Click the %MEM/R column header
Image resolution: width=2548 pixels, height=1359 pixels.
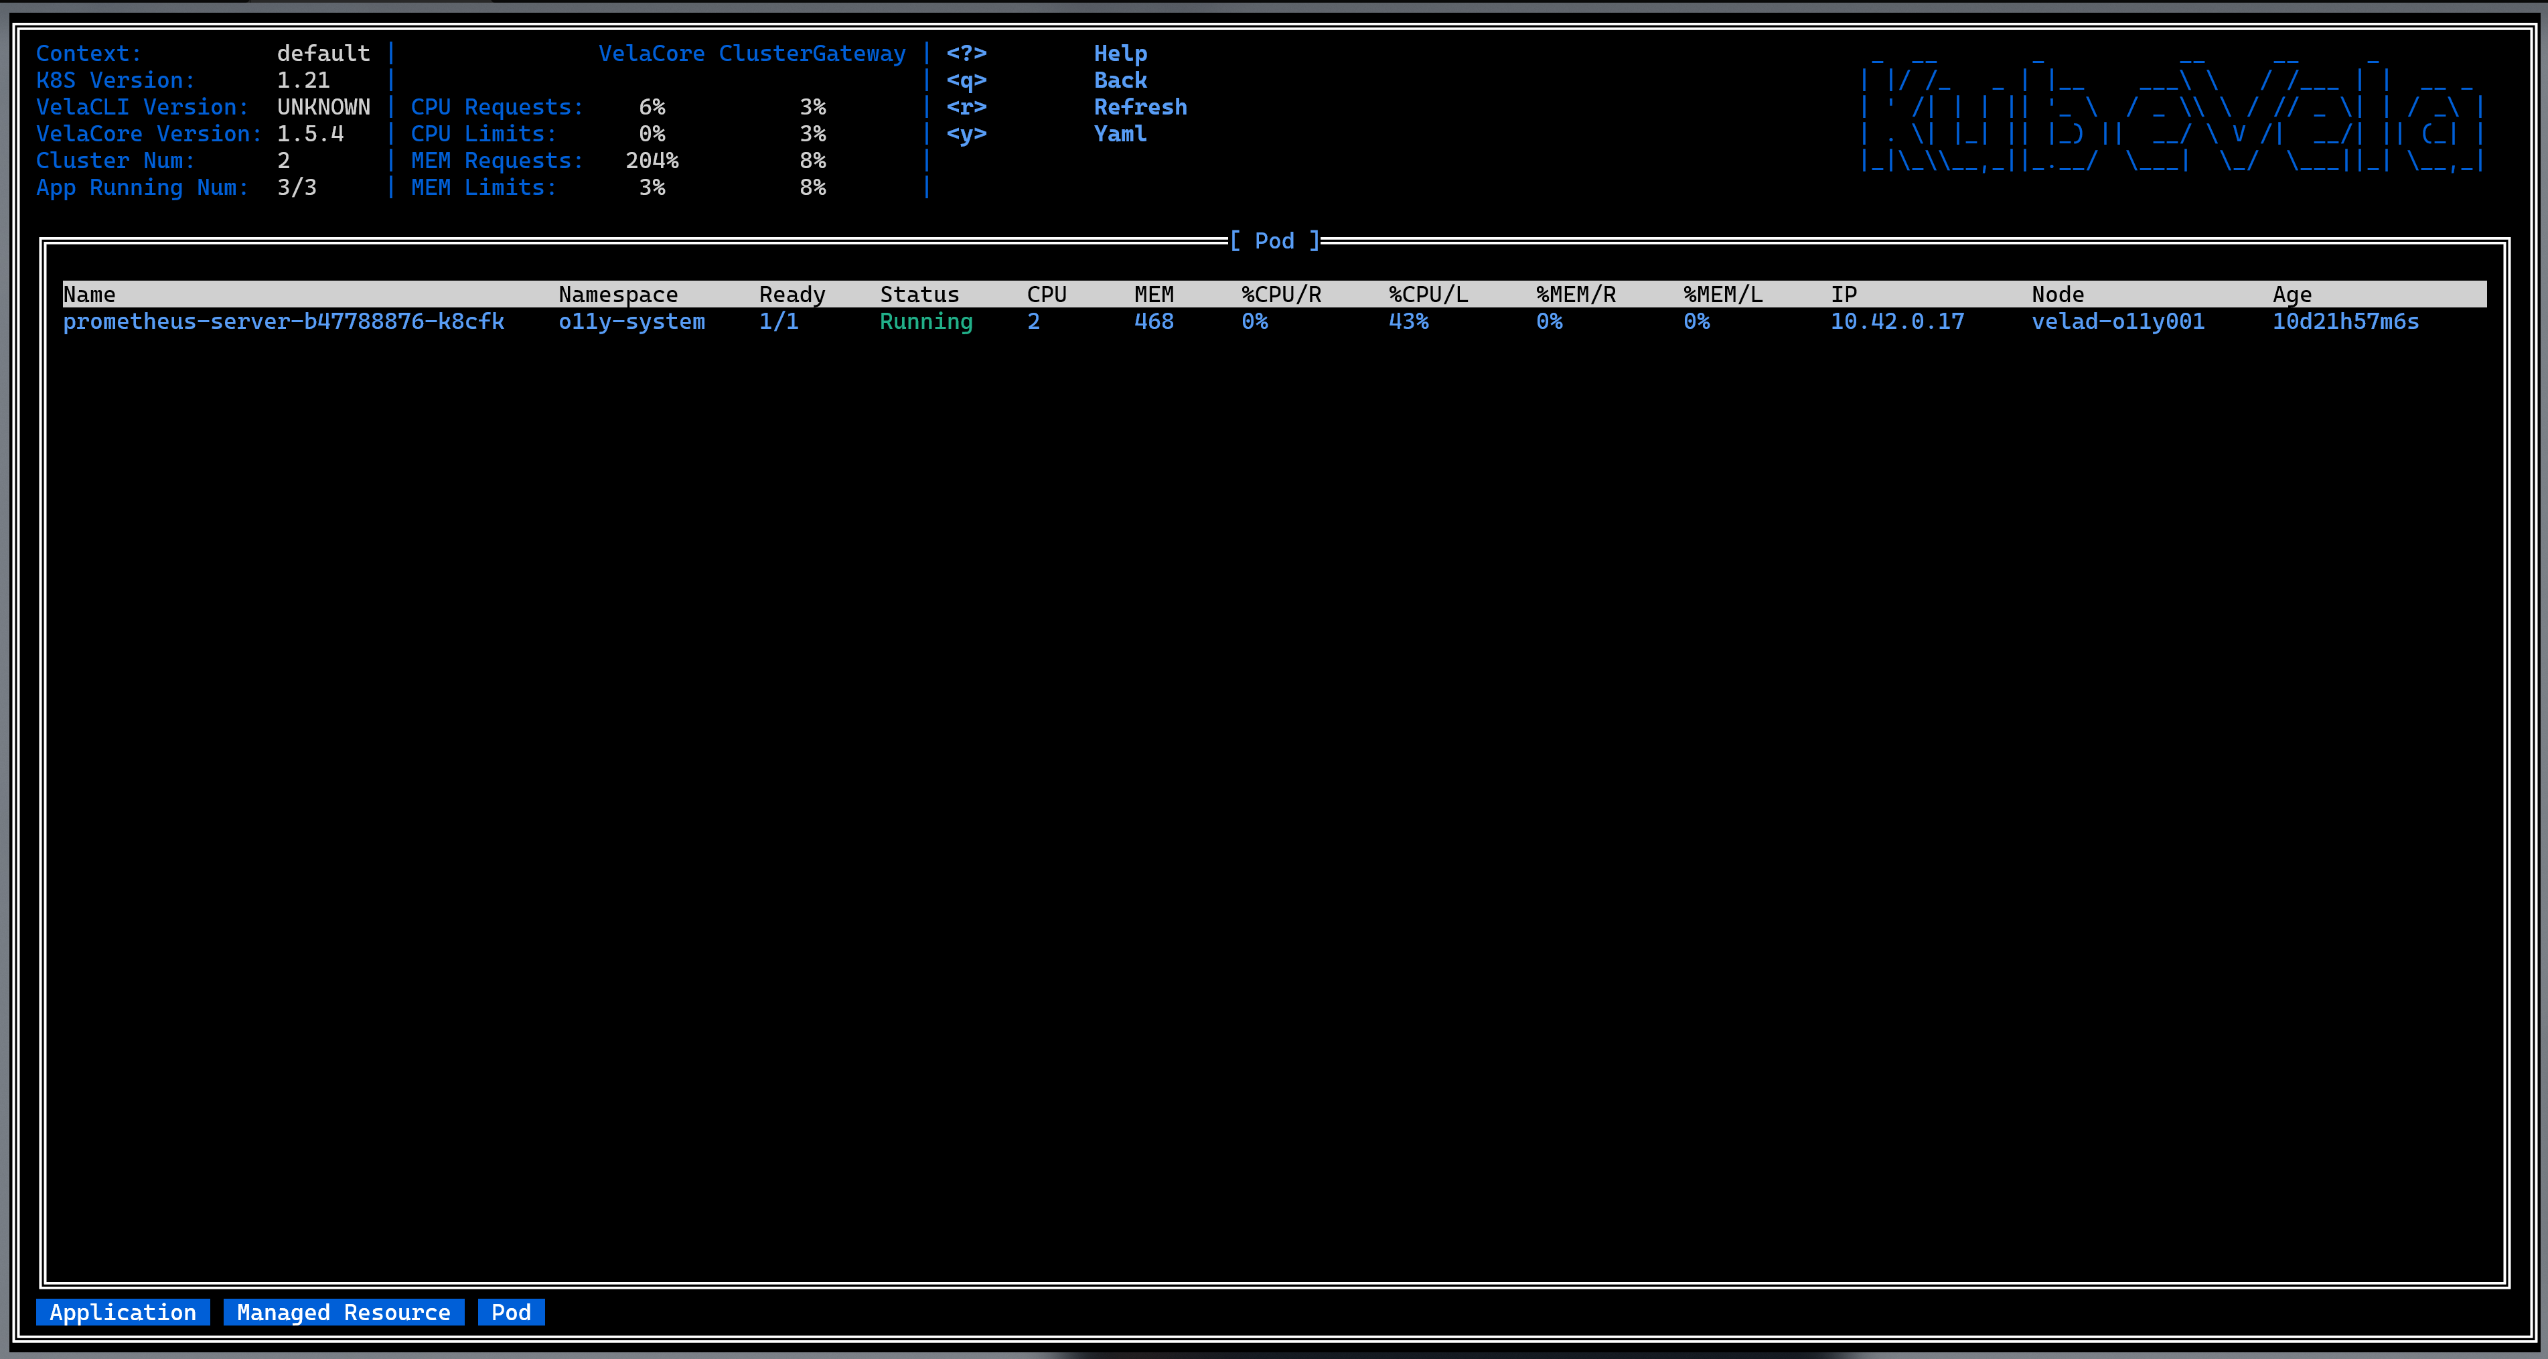tap(1576, 295)
